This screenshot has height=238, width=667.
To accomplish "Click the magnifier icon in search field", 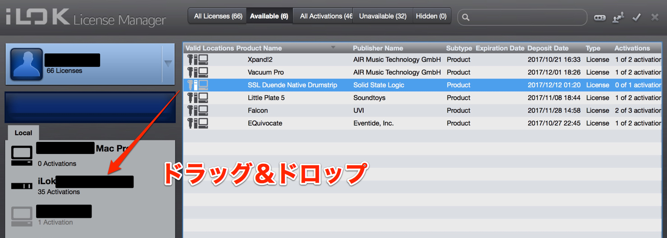I will click(466, 18).
